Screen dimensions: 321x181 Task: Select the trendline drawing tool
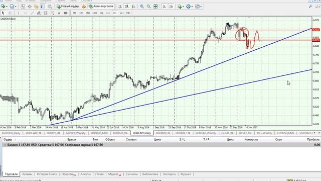[32, 13]
